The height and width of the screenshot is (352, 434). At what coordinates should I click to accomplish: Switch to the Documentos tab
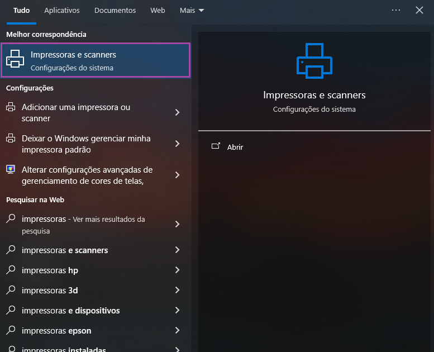click(115, 11)
